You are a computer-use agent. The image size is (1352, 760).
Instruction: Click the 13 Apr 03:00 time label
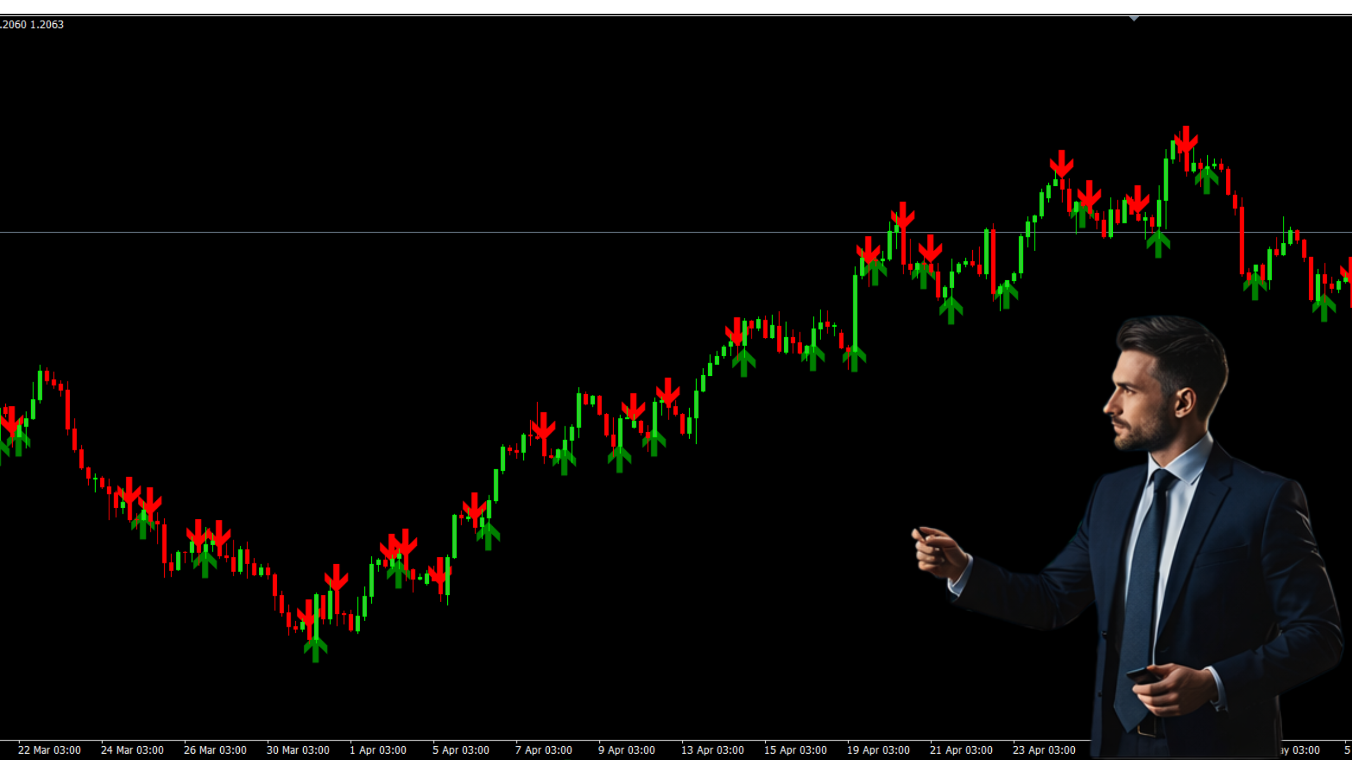tap(712, 750)
